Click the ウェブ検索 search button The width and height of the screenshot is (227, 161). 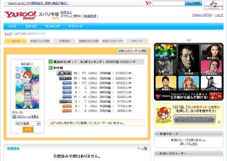click(x=193, y=3)
